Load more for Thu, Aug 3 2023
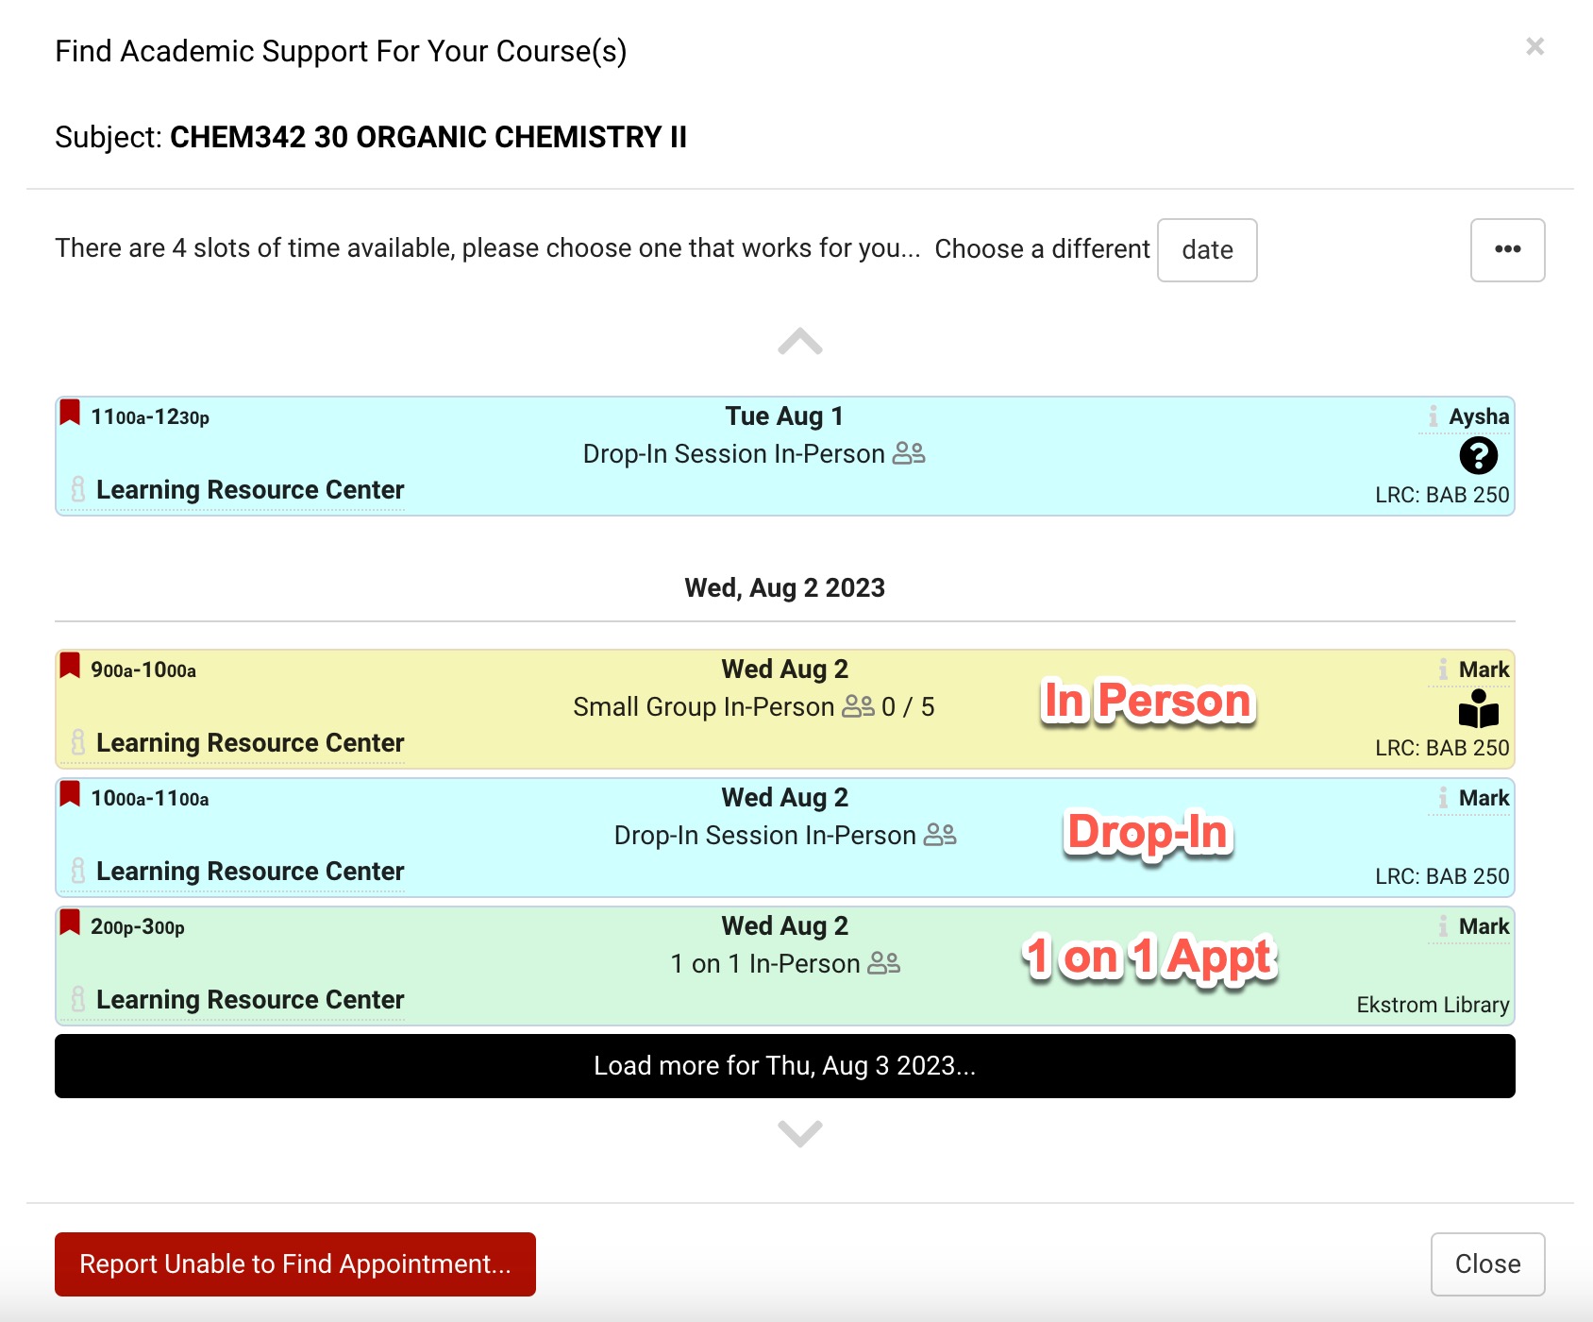1593x1322 pixels. pos(785,1066)
